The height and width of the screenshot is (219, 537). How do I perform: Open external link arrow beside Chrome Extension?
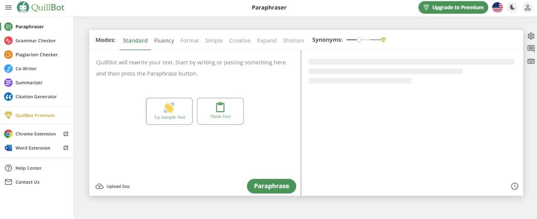(x=66, y=134)
